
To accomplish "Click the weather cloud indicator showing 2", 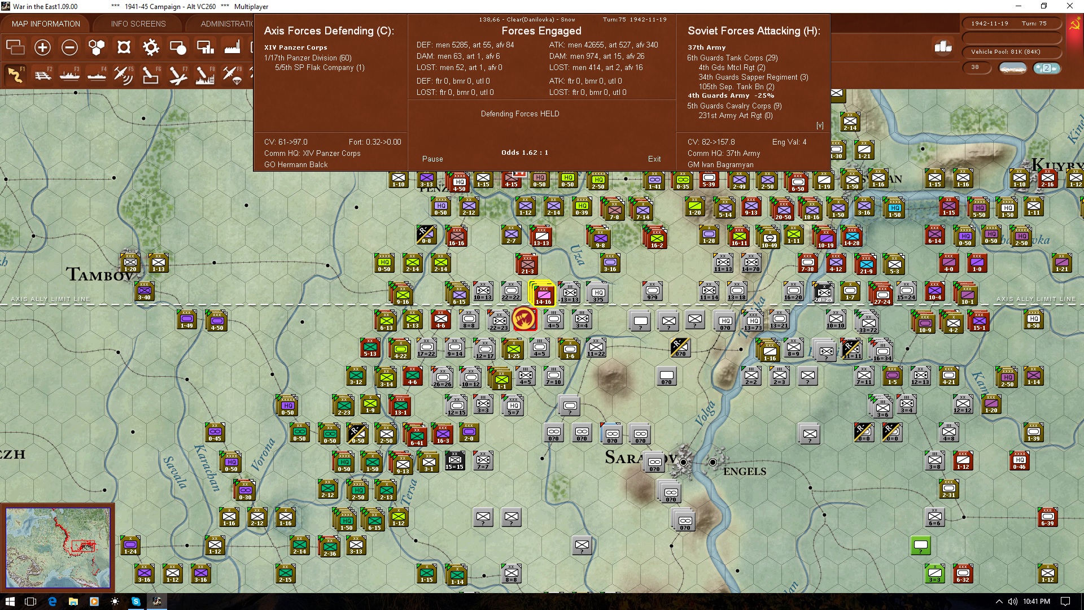I will pyautogui.click(x=1046, y=68).
